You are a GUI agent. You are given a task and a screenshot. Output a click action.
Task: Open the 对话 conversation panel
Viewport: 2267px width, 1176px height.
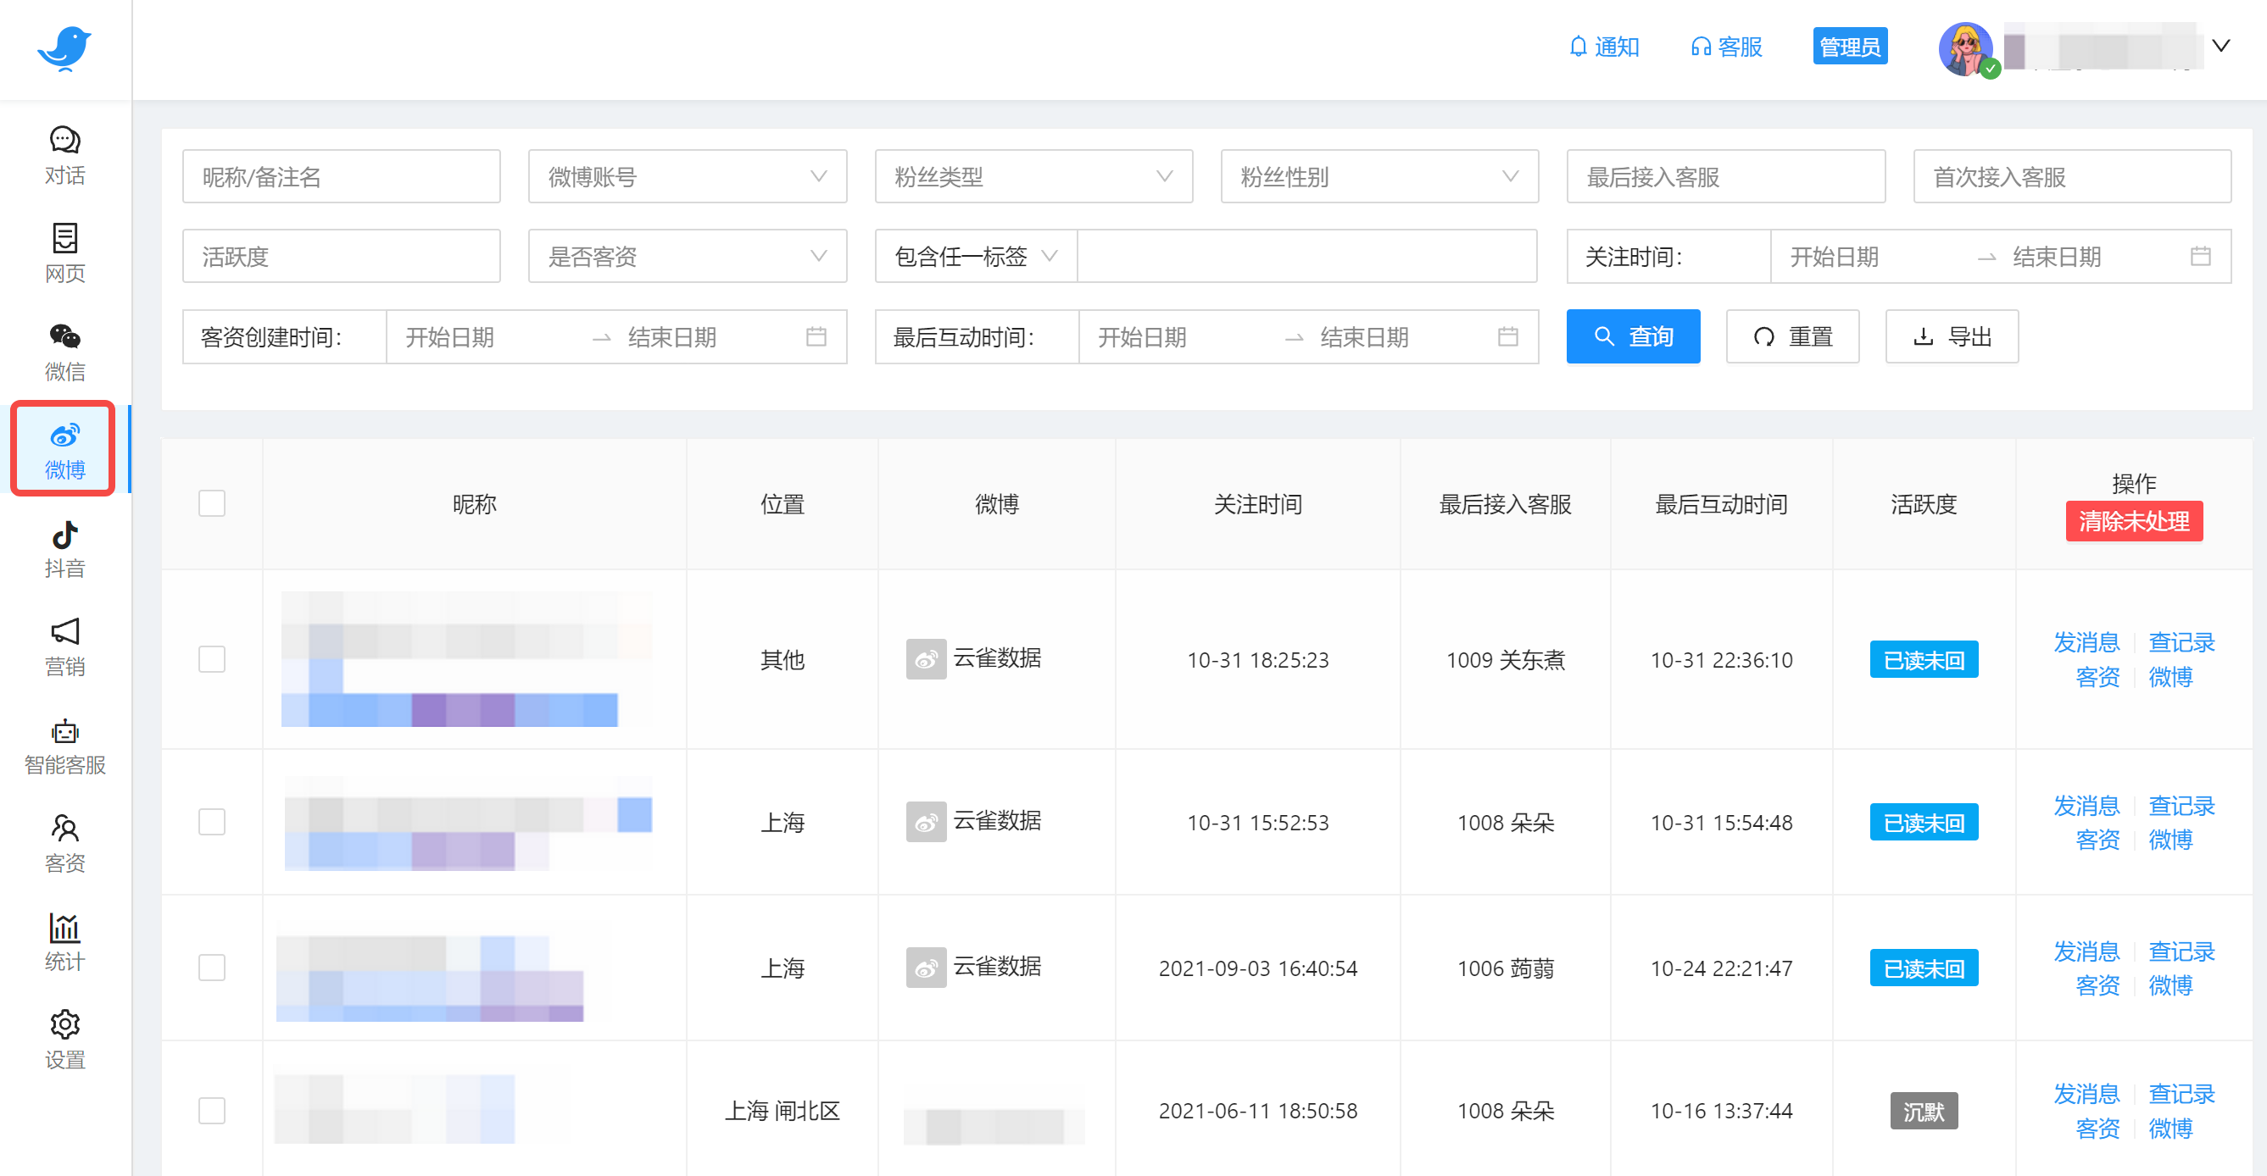coord(64,155)
